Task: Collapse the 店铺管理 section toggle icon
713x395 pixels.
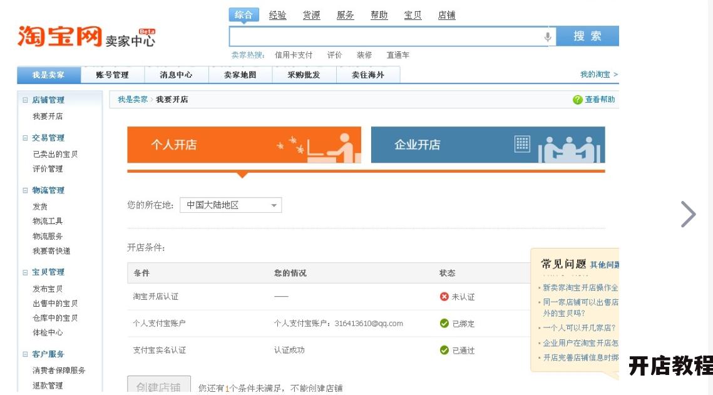Action: coord(25,100)
